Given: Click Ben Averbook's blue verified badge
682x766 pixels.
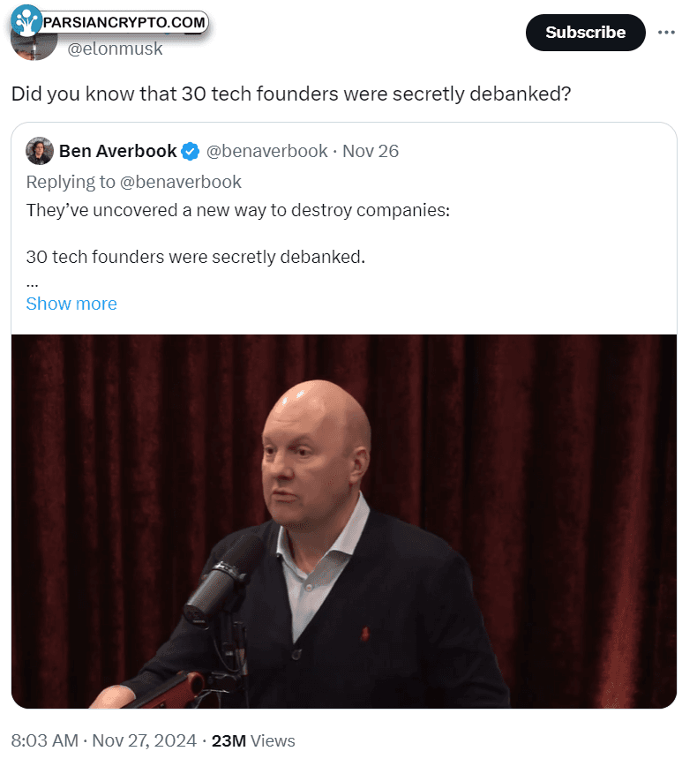Looking at the screenshot, I should (x=190, y=152).
